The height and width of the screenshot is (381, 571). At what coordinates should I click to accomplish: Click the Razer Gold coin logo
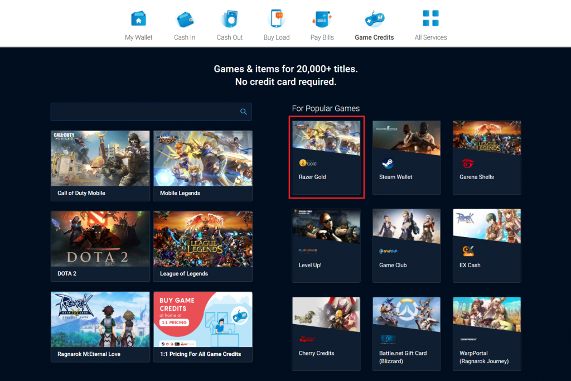point(308,163)
